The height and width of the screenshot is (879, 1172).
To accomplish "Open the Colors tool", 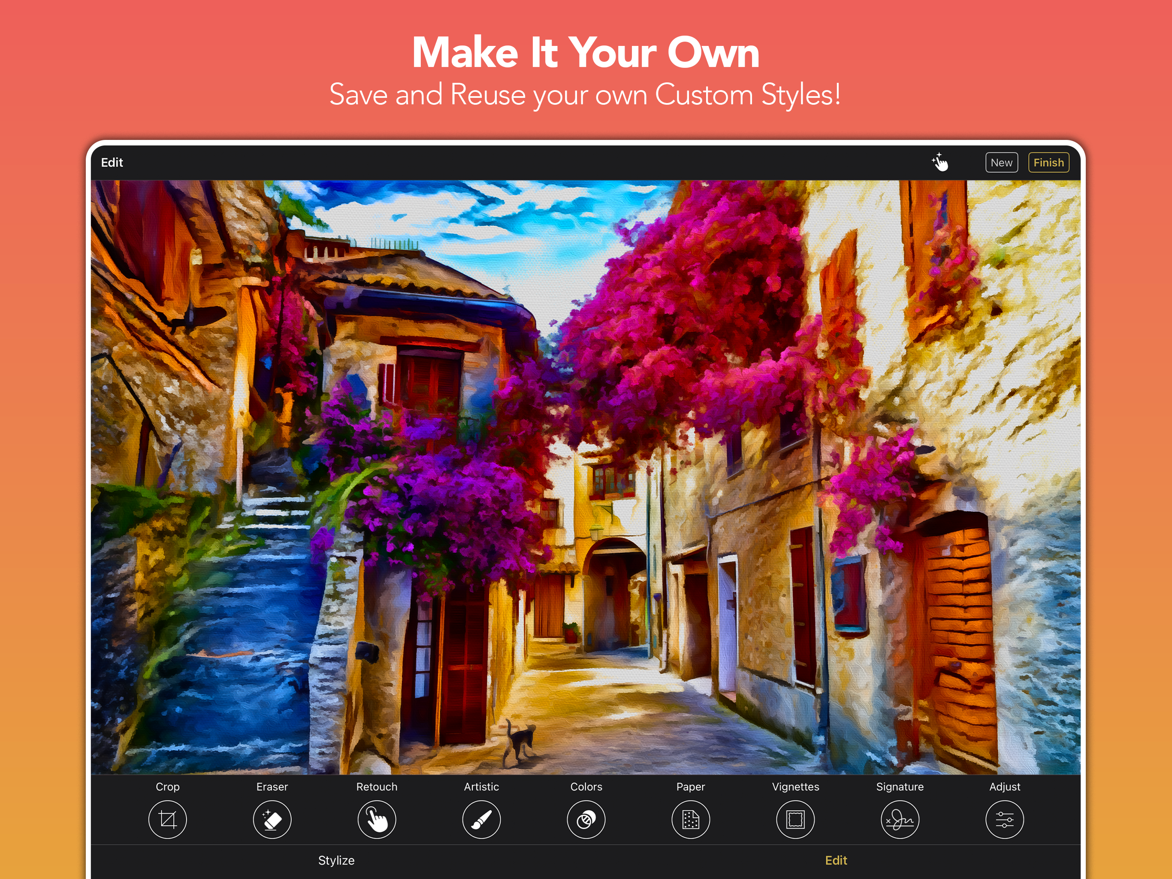I will pos(586,820).
